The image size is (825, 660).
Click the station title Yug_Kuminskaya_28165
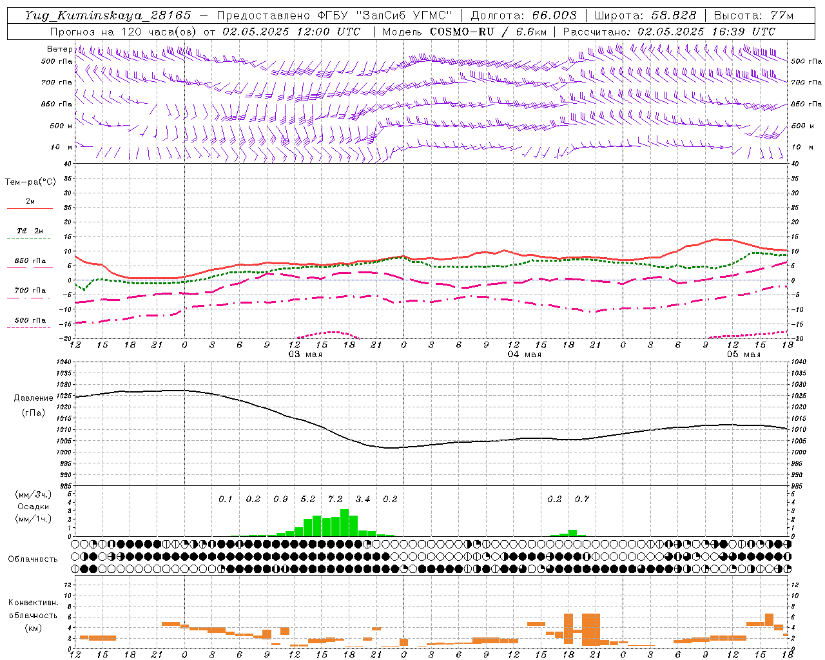(x=108, y=15)
